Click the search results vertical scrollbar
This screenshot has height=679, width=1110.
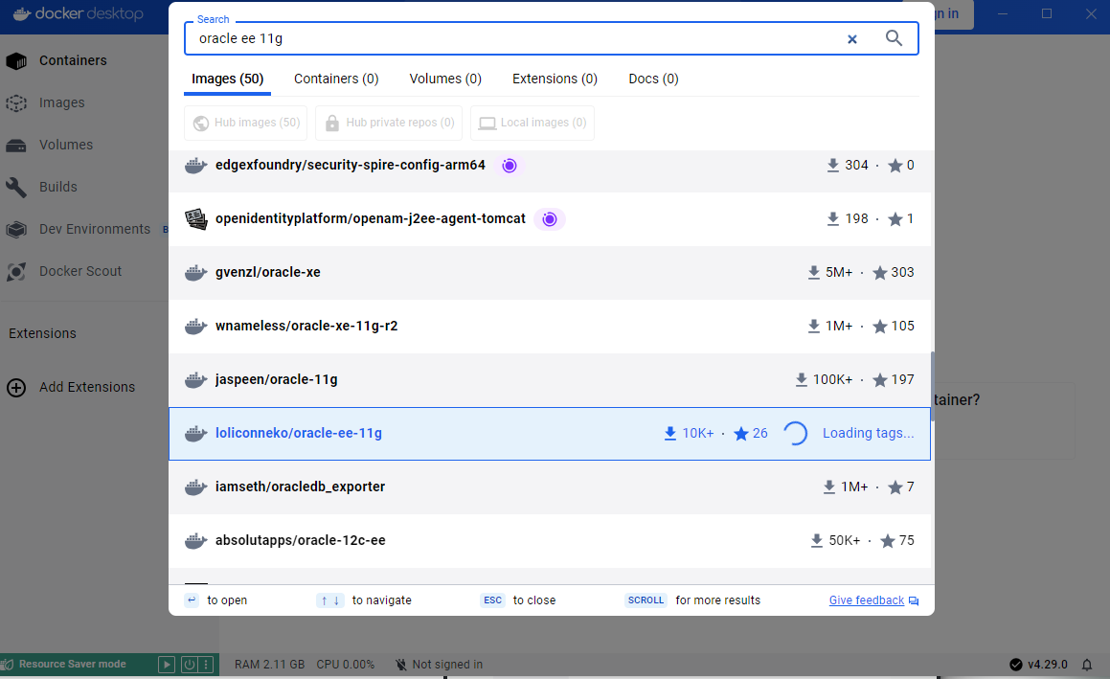[x=932, y=387]
